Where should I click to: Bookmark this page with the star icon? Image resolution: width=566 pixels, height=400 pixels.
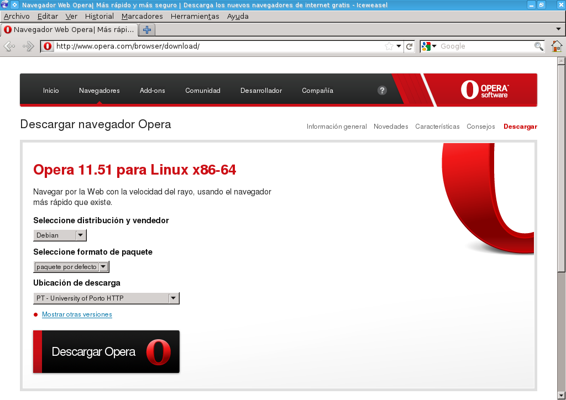pos(389,46)
